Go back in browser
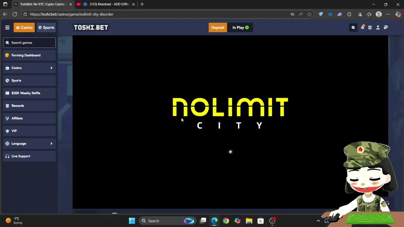Screen dimensions: 404x227 (5, 14)
